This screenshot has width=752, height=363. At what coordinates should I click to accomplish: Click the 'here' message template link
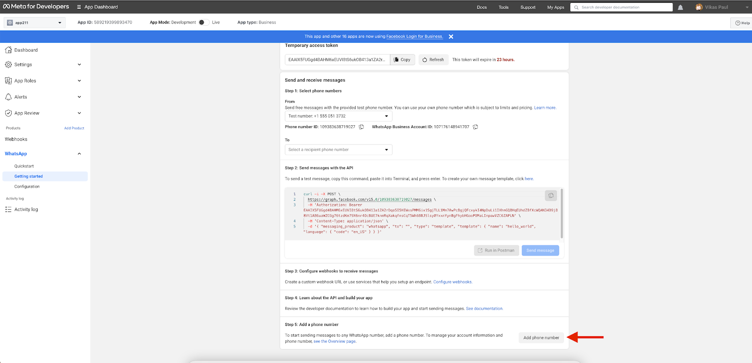click(x=529, y=179)
